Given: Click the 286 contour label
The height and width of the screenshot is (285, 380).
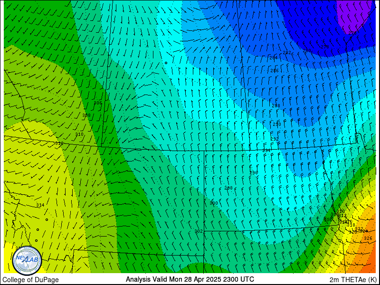Looking at the screenshot, I should point(275,71).
